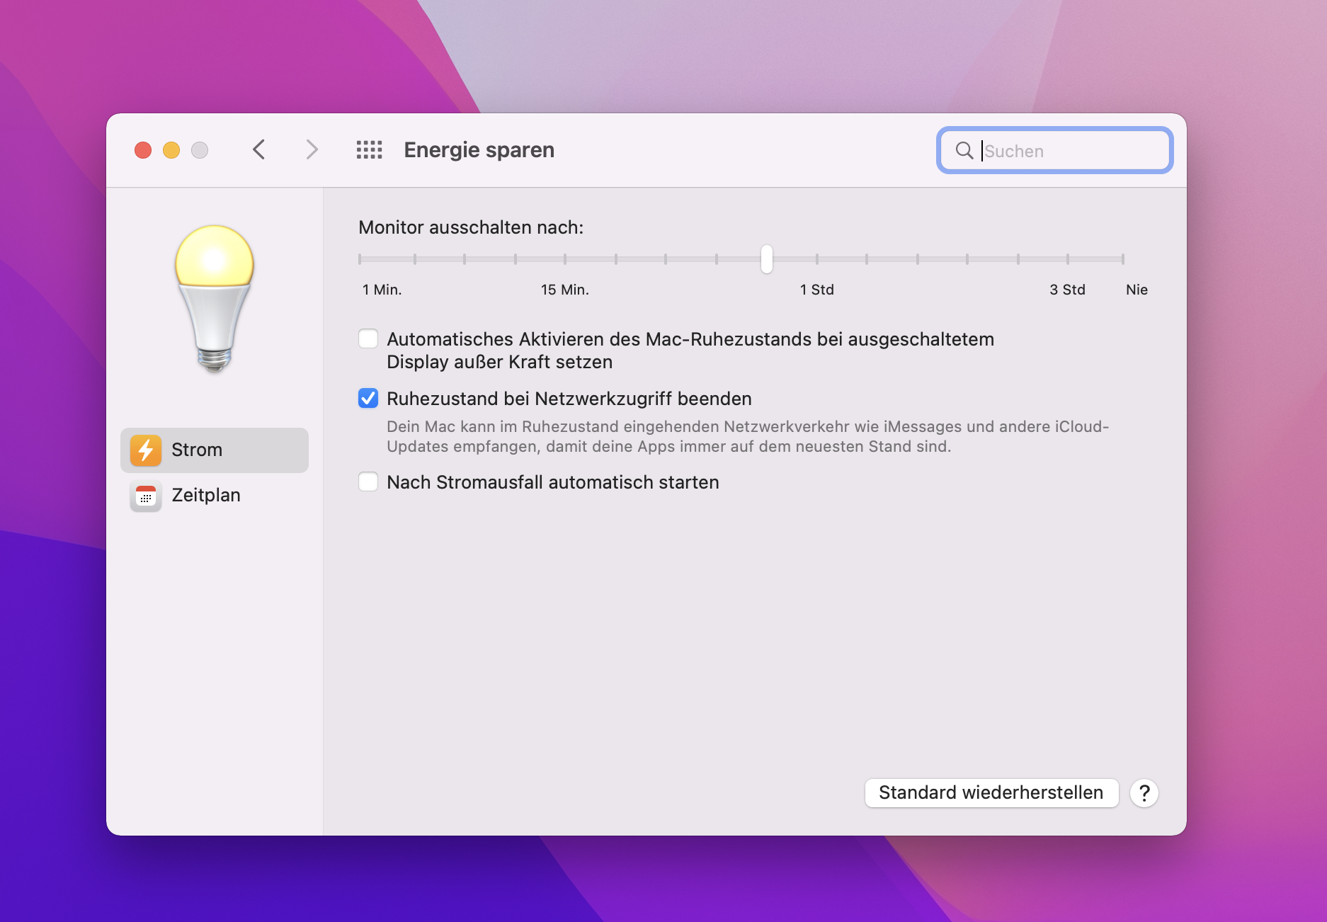Click the light bulb image
The width and height of the screenshot is (1327, 922).
tap(215, 298)
